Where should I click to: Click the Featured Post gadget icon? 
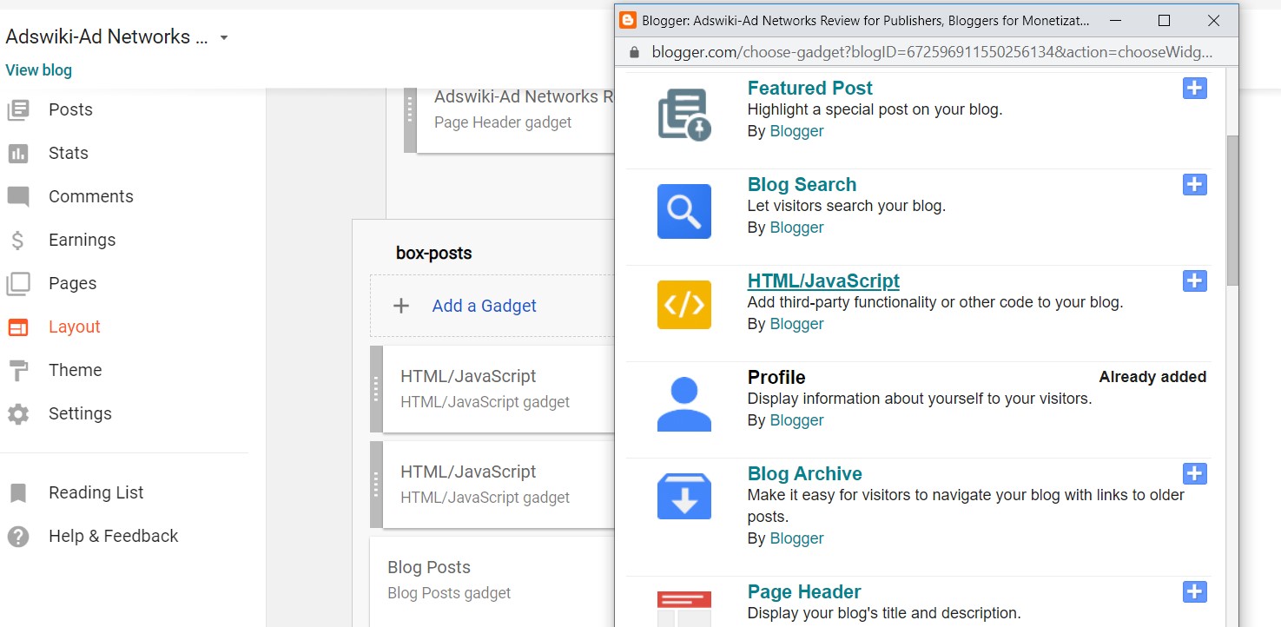coord(684,115)
